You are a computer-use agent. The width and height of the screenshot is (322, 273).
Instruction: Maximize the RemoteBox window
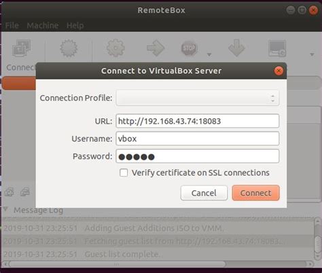[x=302, y=10]
